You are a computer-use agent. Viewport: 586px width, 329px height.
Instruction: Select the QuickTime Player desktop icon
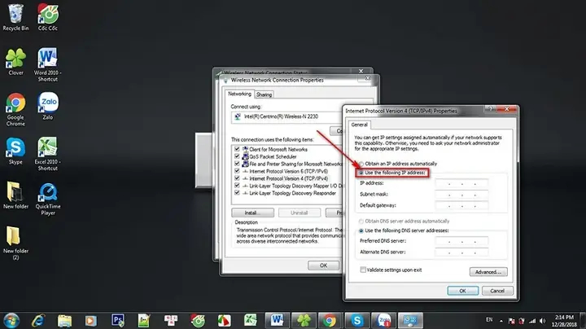point(48,199)
